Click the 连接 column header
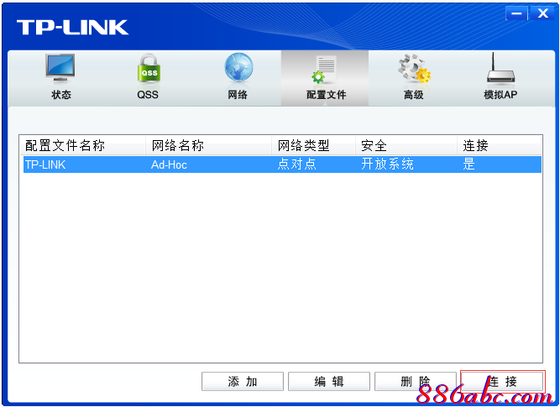 click(500, 145)
